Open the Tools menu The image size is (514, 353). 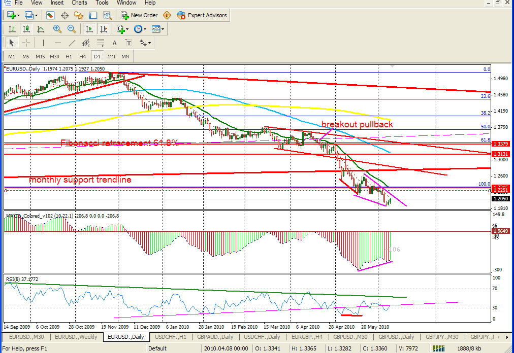(102, 3)
